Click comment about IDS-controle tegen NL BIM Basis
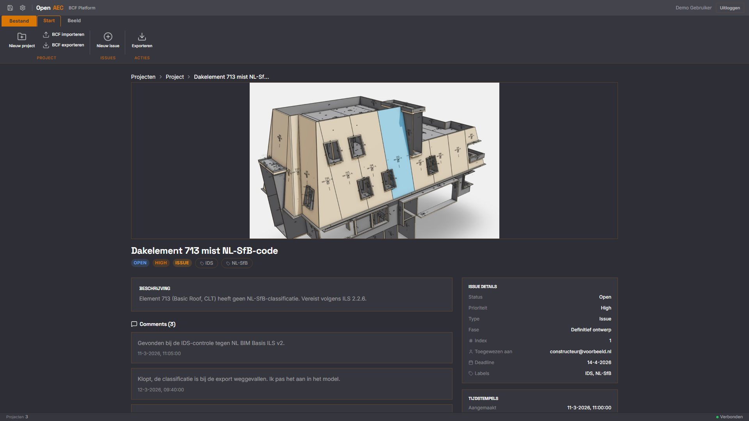The width and height of the screenshot is (749, 421). pos(292,348)
